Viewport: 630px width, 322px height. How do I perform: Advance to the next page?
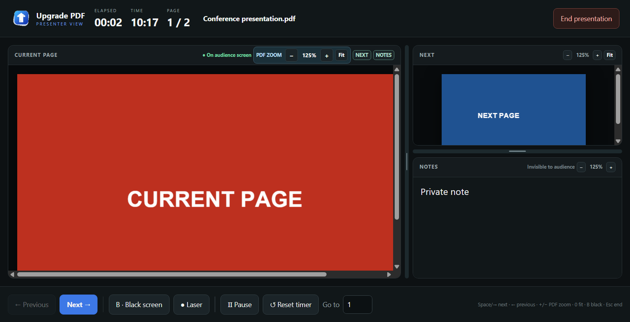click(x=78, y=304)
